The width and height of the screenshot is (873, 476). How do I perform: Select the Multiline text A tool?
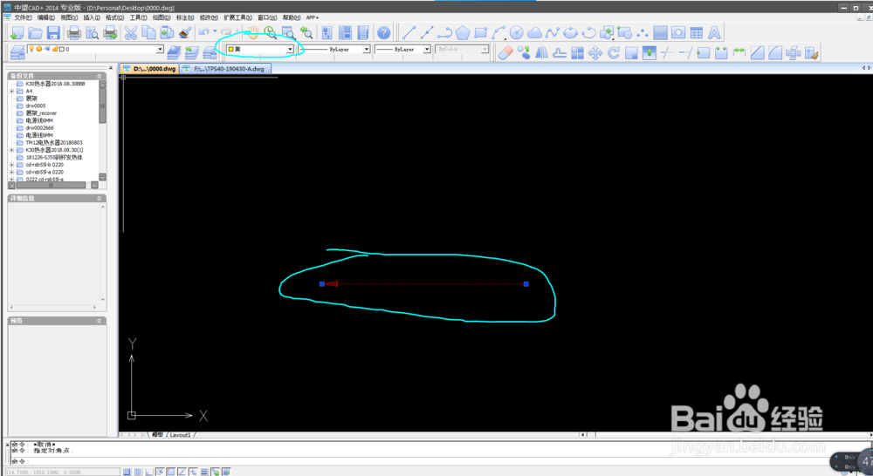714,33
